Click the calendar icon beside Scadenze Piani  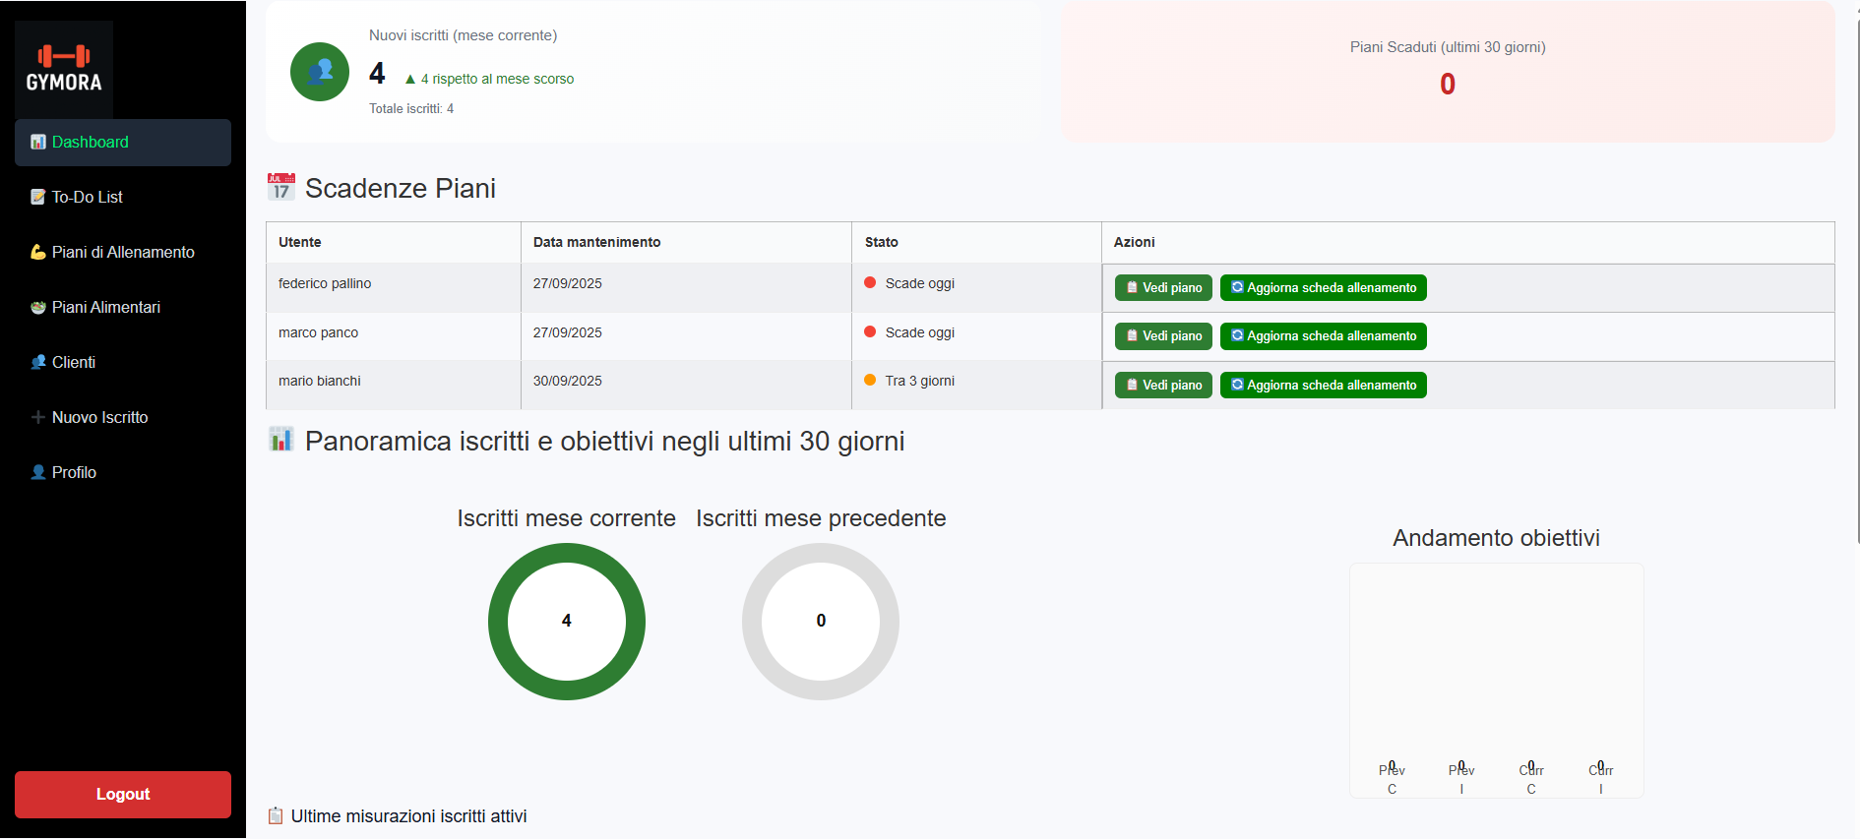(281, 187)
